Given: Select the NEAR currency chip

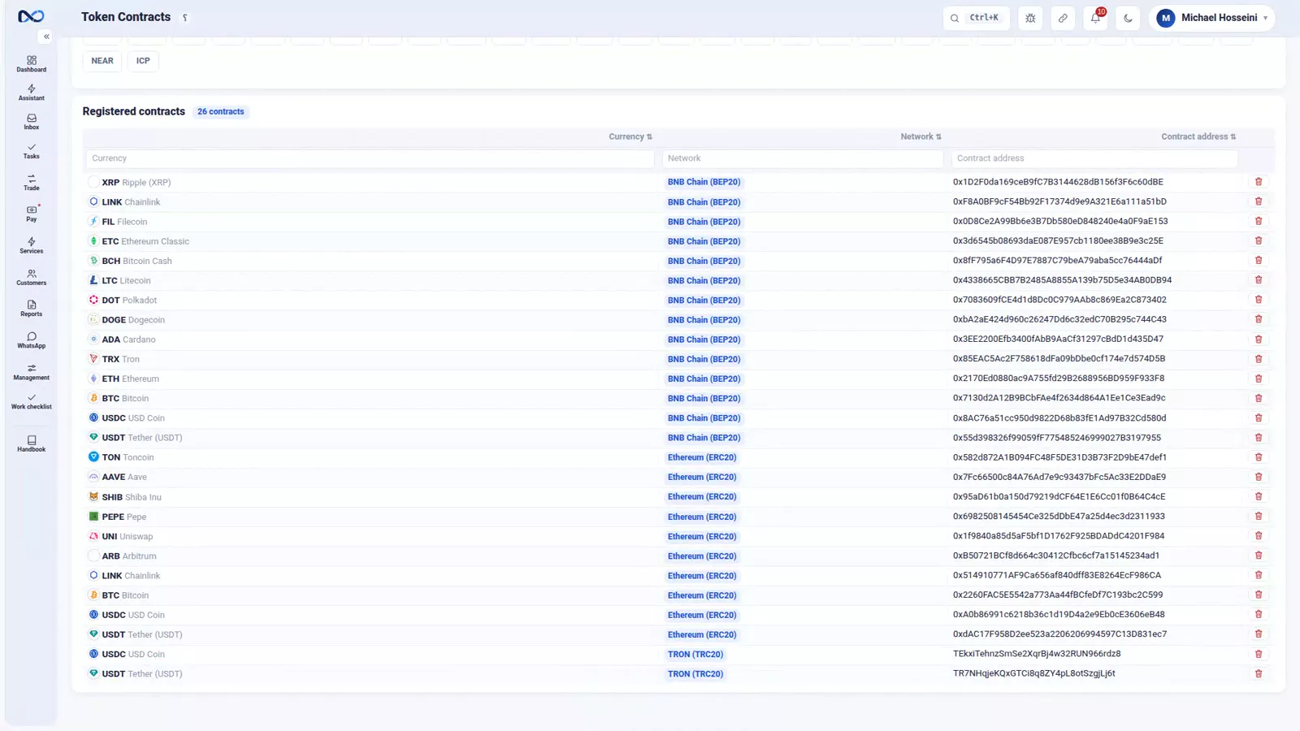Looking at the screenshot, I should (102, 61).
